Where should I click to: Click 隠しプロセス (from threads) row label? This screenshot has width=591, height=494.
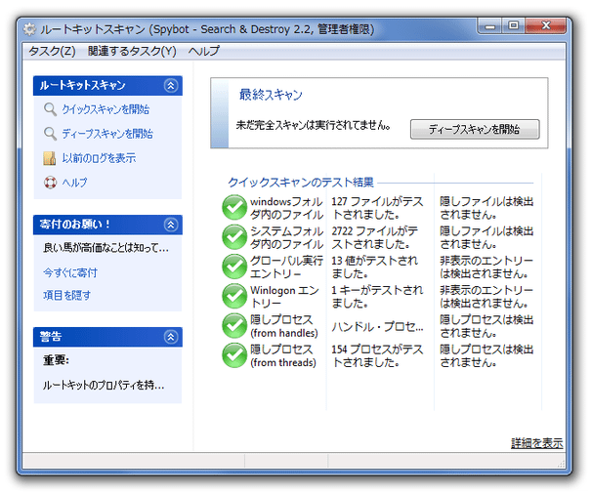283,355
